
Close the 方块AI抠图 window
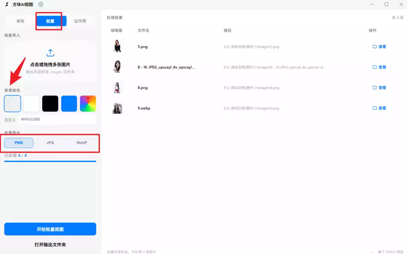[x=401, y=5]
